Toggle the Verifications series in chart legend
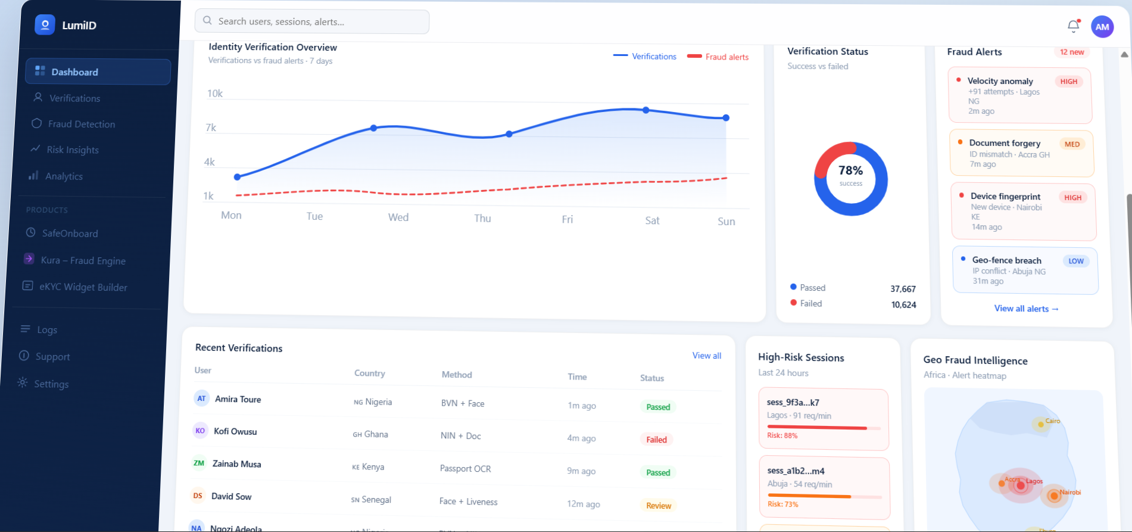 [x=645, y=56]
